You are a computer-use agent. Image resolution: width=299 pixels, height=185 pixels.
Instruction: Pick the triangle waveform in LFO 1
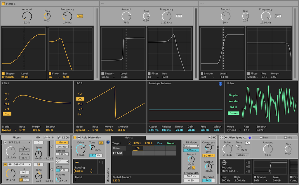pos(6,99)
